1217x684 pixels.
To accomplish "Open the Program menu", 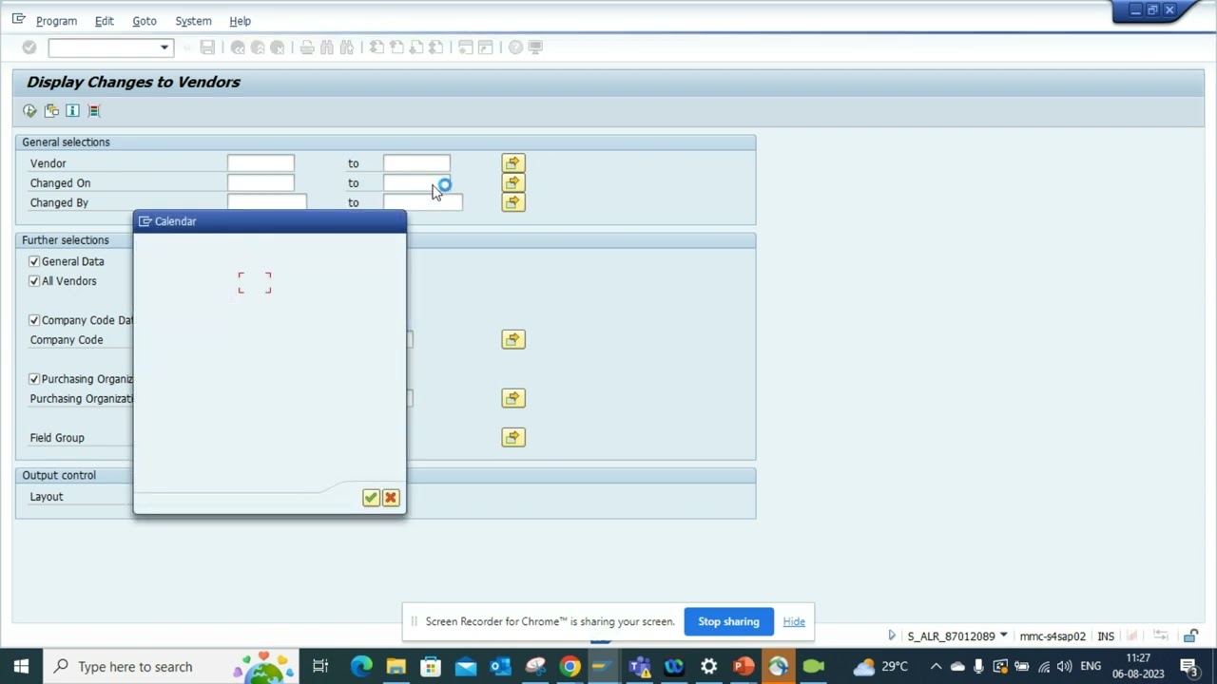I will pos(56,21).
